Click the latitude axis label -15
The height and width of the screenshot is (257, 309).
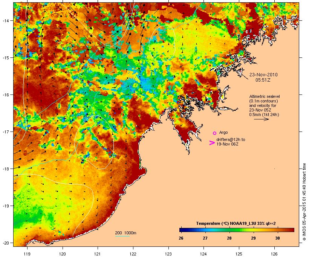pyautogui.click(x=5, y=58)
